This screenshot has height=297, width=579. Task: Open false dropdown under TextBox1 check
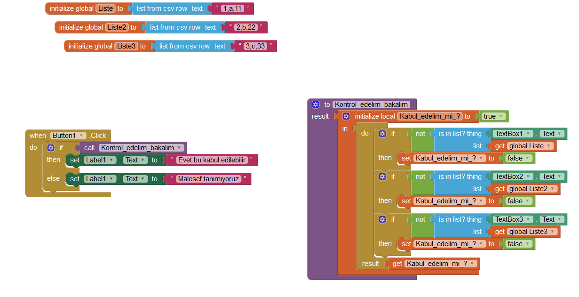[519, 158]
